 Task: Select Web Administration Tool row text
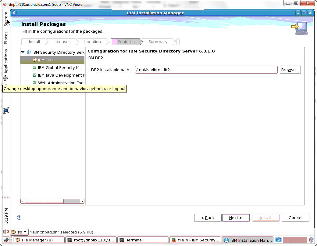tap(61, 83)
